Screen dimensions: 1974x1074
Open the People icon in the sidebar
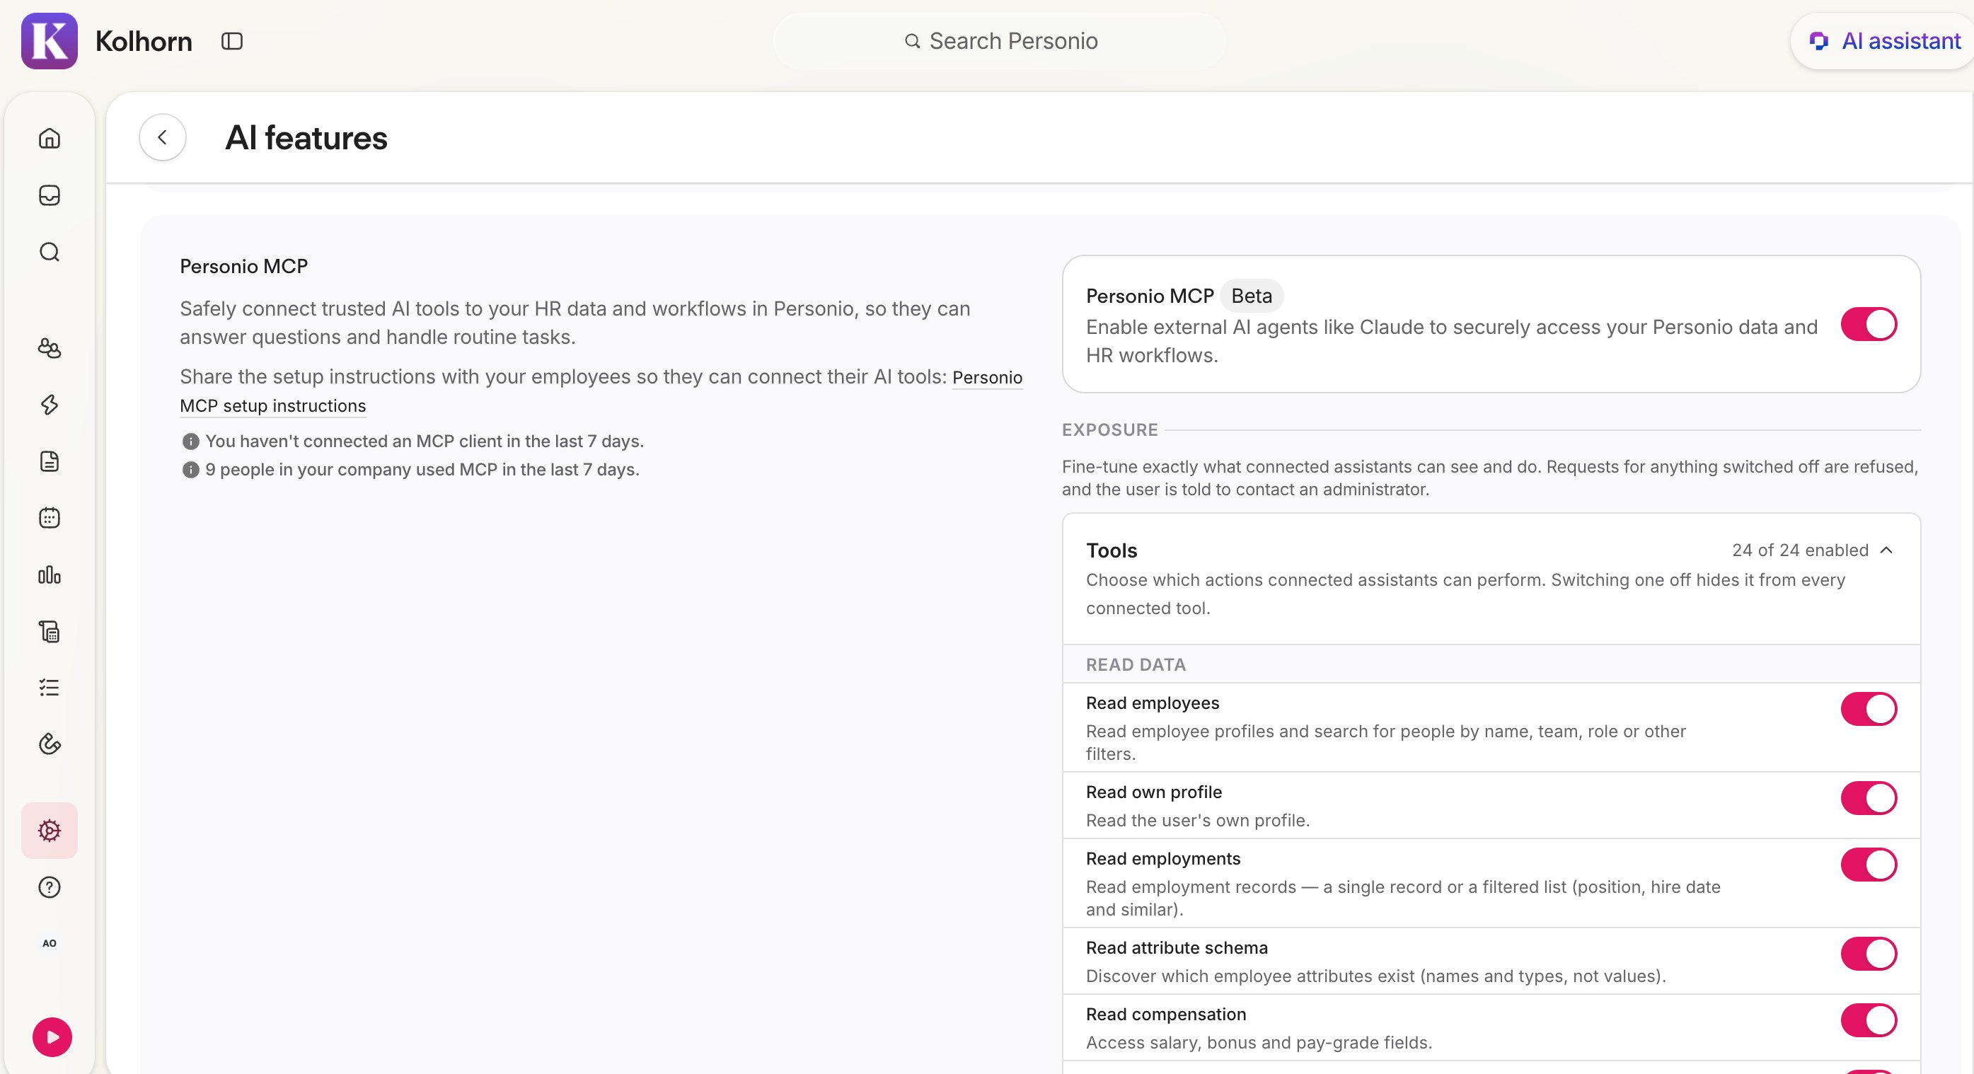click(49, 348)
